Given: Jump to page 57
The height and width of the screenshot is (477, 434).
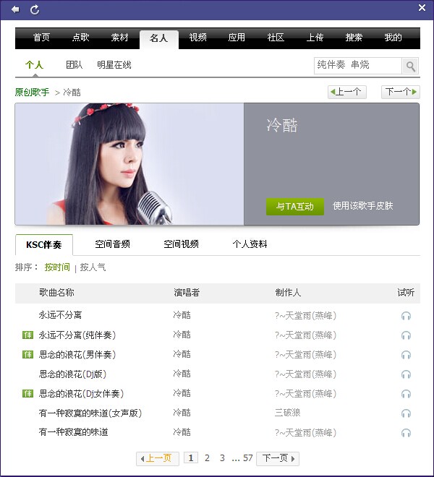Looking at the screenshot, I should point(247,458).
